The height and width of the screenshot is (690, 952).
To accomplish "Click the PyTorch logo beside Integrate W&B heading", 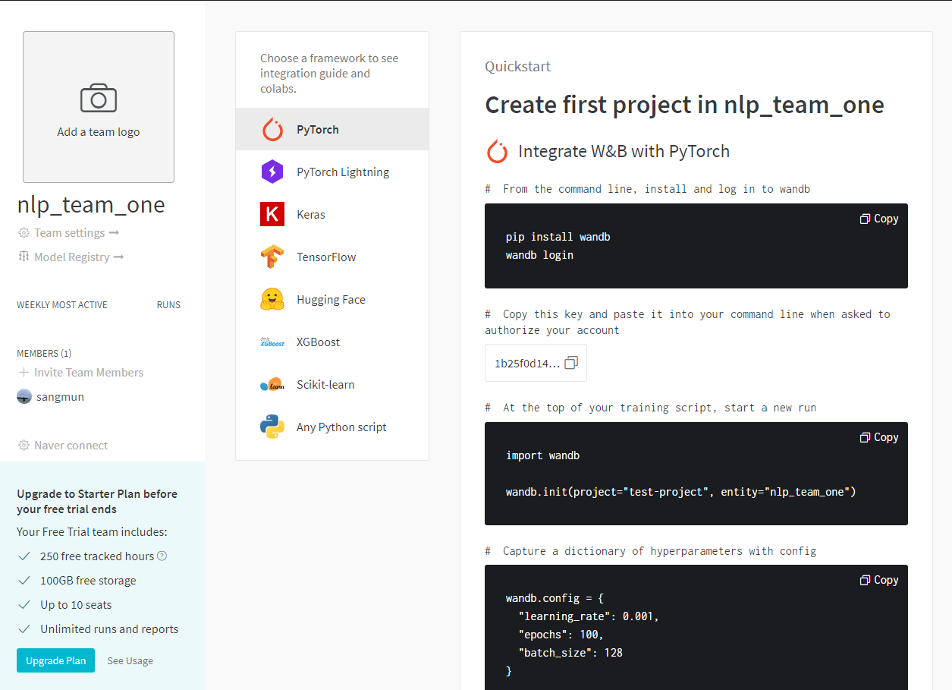I will pyautogui.click(x=497, y=151).
